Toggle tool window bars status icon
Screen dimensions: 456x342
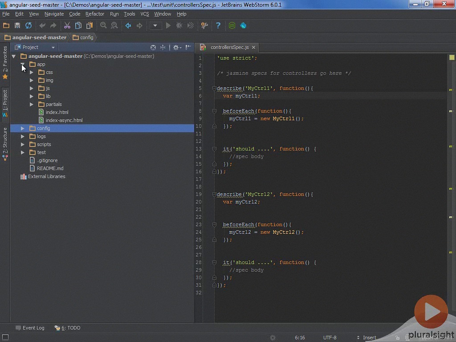[5, 338]
